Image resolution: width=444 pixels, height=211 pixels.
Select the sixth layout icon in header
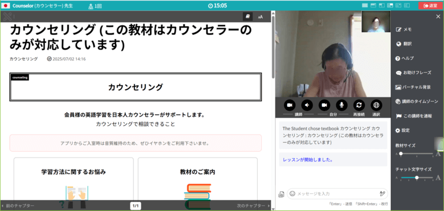407,5
